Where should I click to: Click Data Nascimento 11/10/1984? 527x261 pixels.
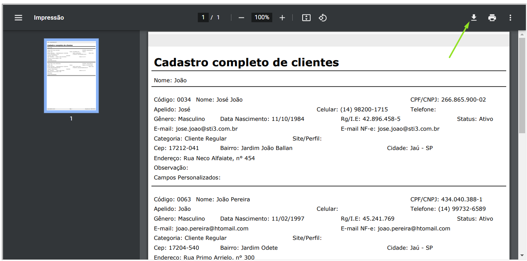click(x=262, y=119)
